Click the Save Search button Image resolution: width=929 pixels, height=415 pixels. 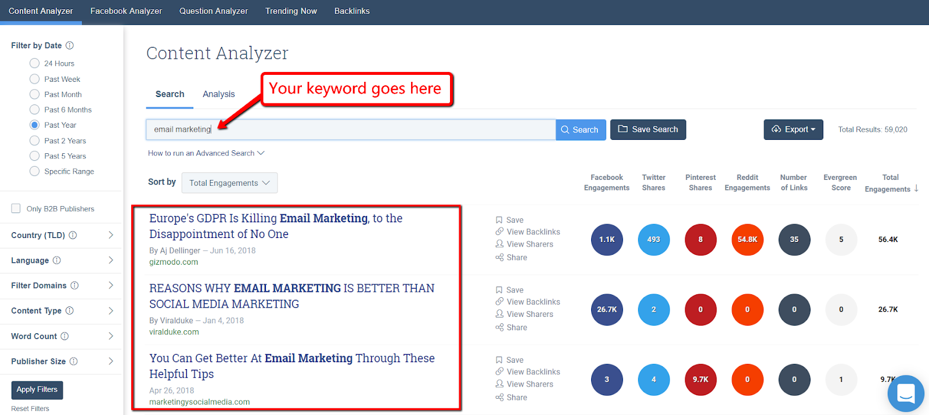[648, 129]
